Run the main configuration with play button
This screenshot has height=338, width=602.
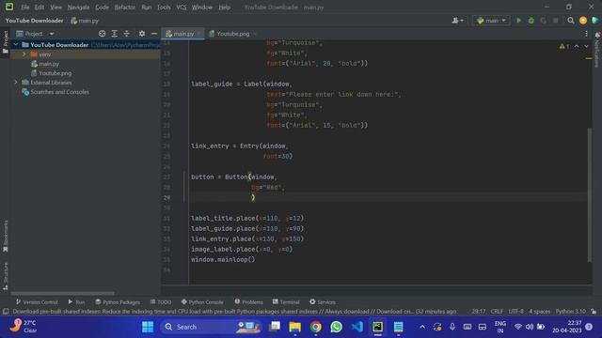tap(518, 21)
